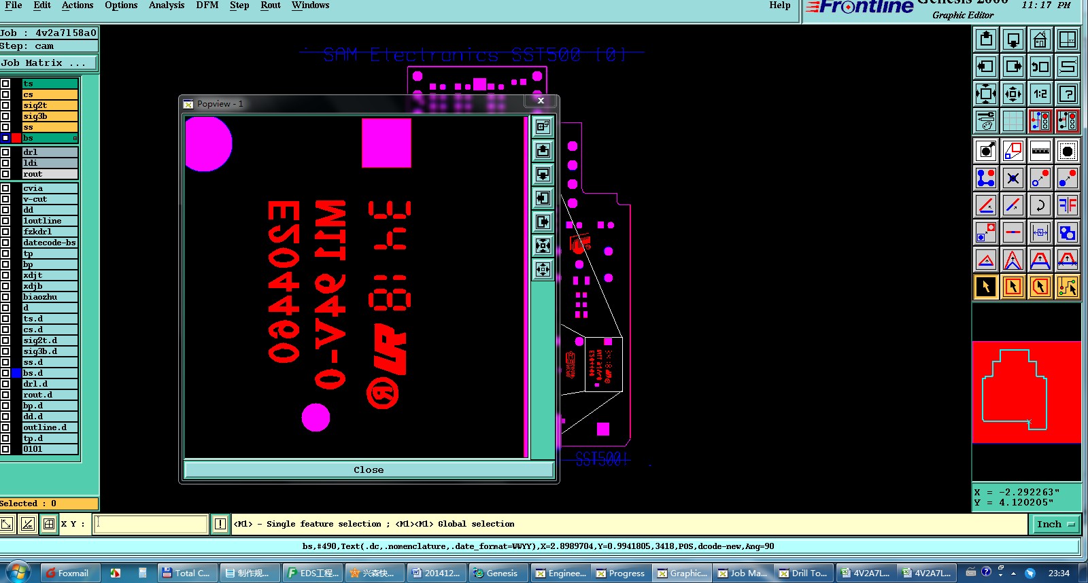Viewport: 1088px width, 583px height.
Task: Click the red color swatch of layer bs
Action: 16,138
